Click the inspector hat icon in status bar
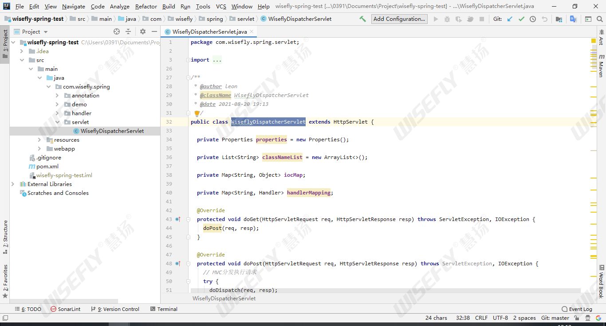 tap(589, 318)
